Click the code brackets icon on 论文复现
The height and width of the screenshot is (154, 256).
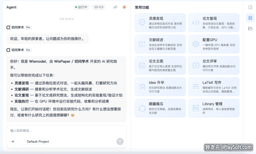[196, 22]
